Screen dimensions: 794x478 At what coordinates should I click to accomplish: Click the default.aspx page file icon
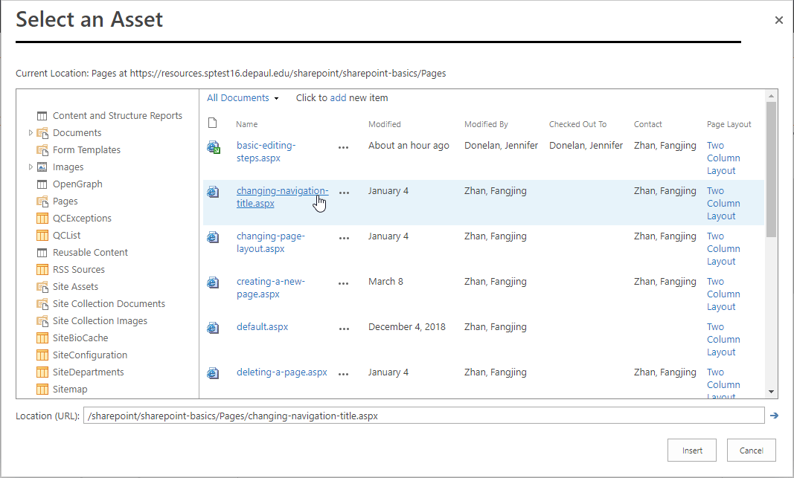pos(213,328)
